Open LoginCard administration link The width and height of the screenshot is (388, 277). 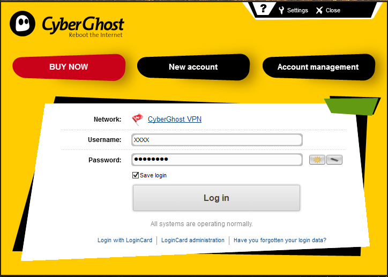pos(193,240)
